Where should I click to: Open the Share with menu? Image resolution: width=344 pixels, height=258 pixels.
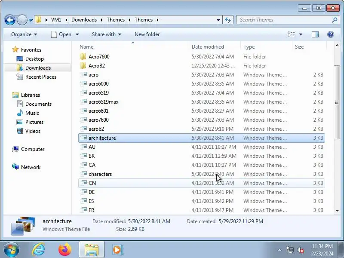tap(107, 34)
